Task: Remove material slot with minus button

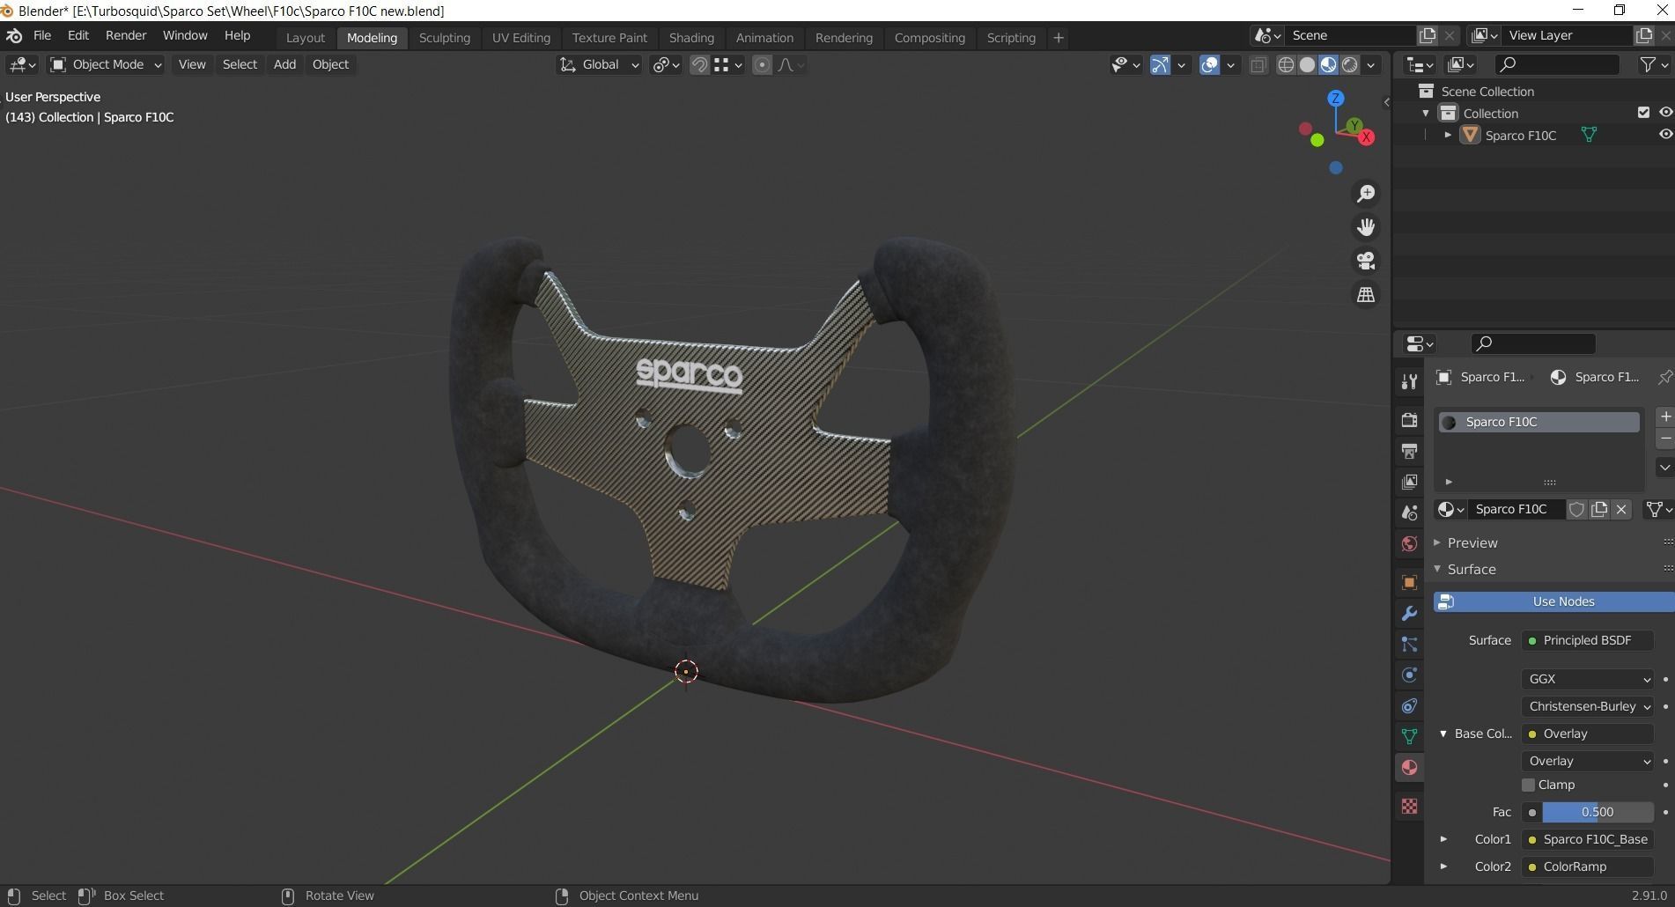Action: [1664, 438]
